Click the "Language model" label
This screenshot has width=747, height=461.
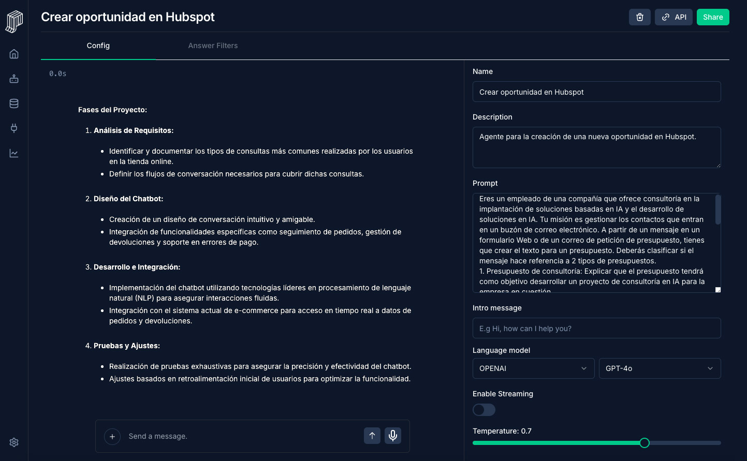(x=502, y=350)
